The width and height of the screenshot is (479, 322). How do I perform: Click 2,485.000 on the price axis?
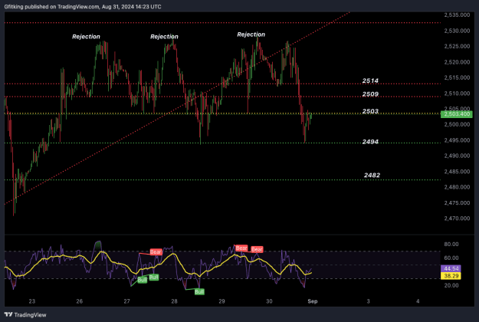(x=457, y=172)
